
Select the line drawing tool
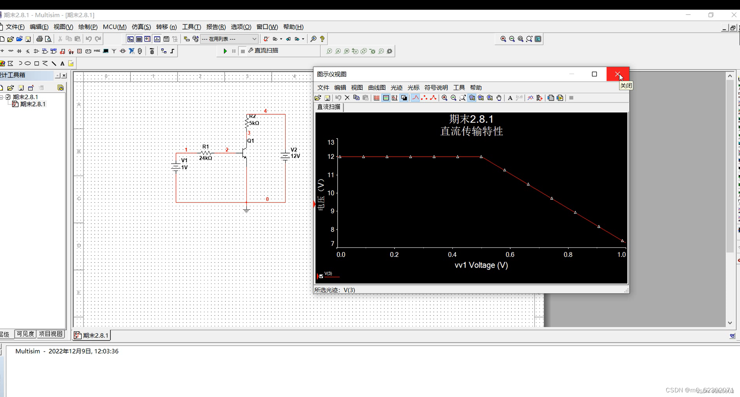click(54, 63)
